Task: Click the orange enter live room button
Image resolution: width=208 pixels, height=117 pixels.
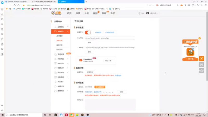Action: pyautogui.click(x=100, y=87)
